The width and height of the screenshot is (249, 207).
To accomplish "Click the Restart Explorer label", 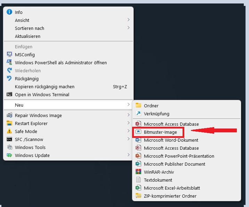I will [31, 123].
